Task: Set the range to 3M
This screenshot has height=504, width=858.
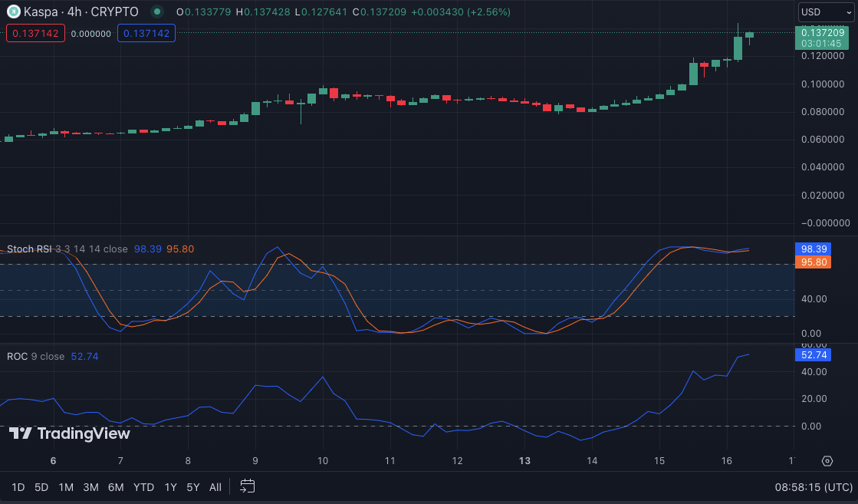Action: (90, 487)
